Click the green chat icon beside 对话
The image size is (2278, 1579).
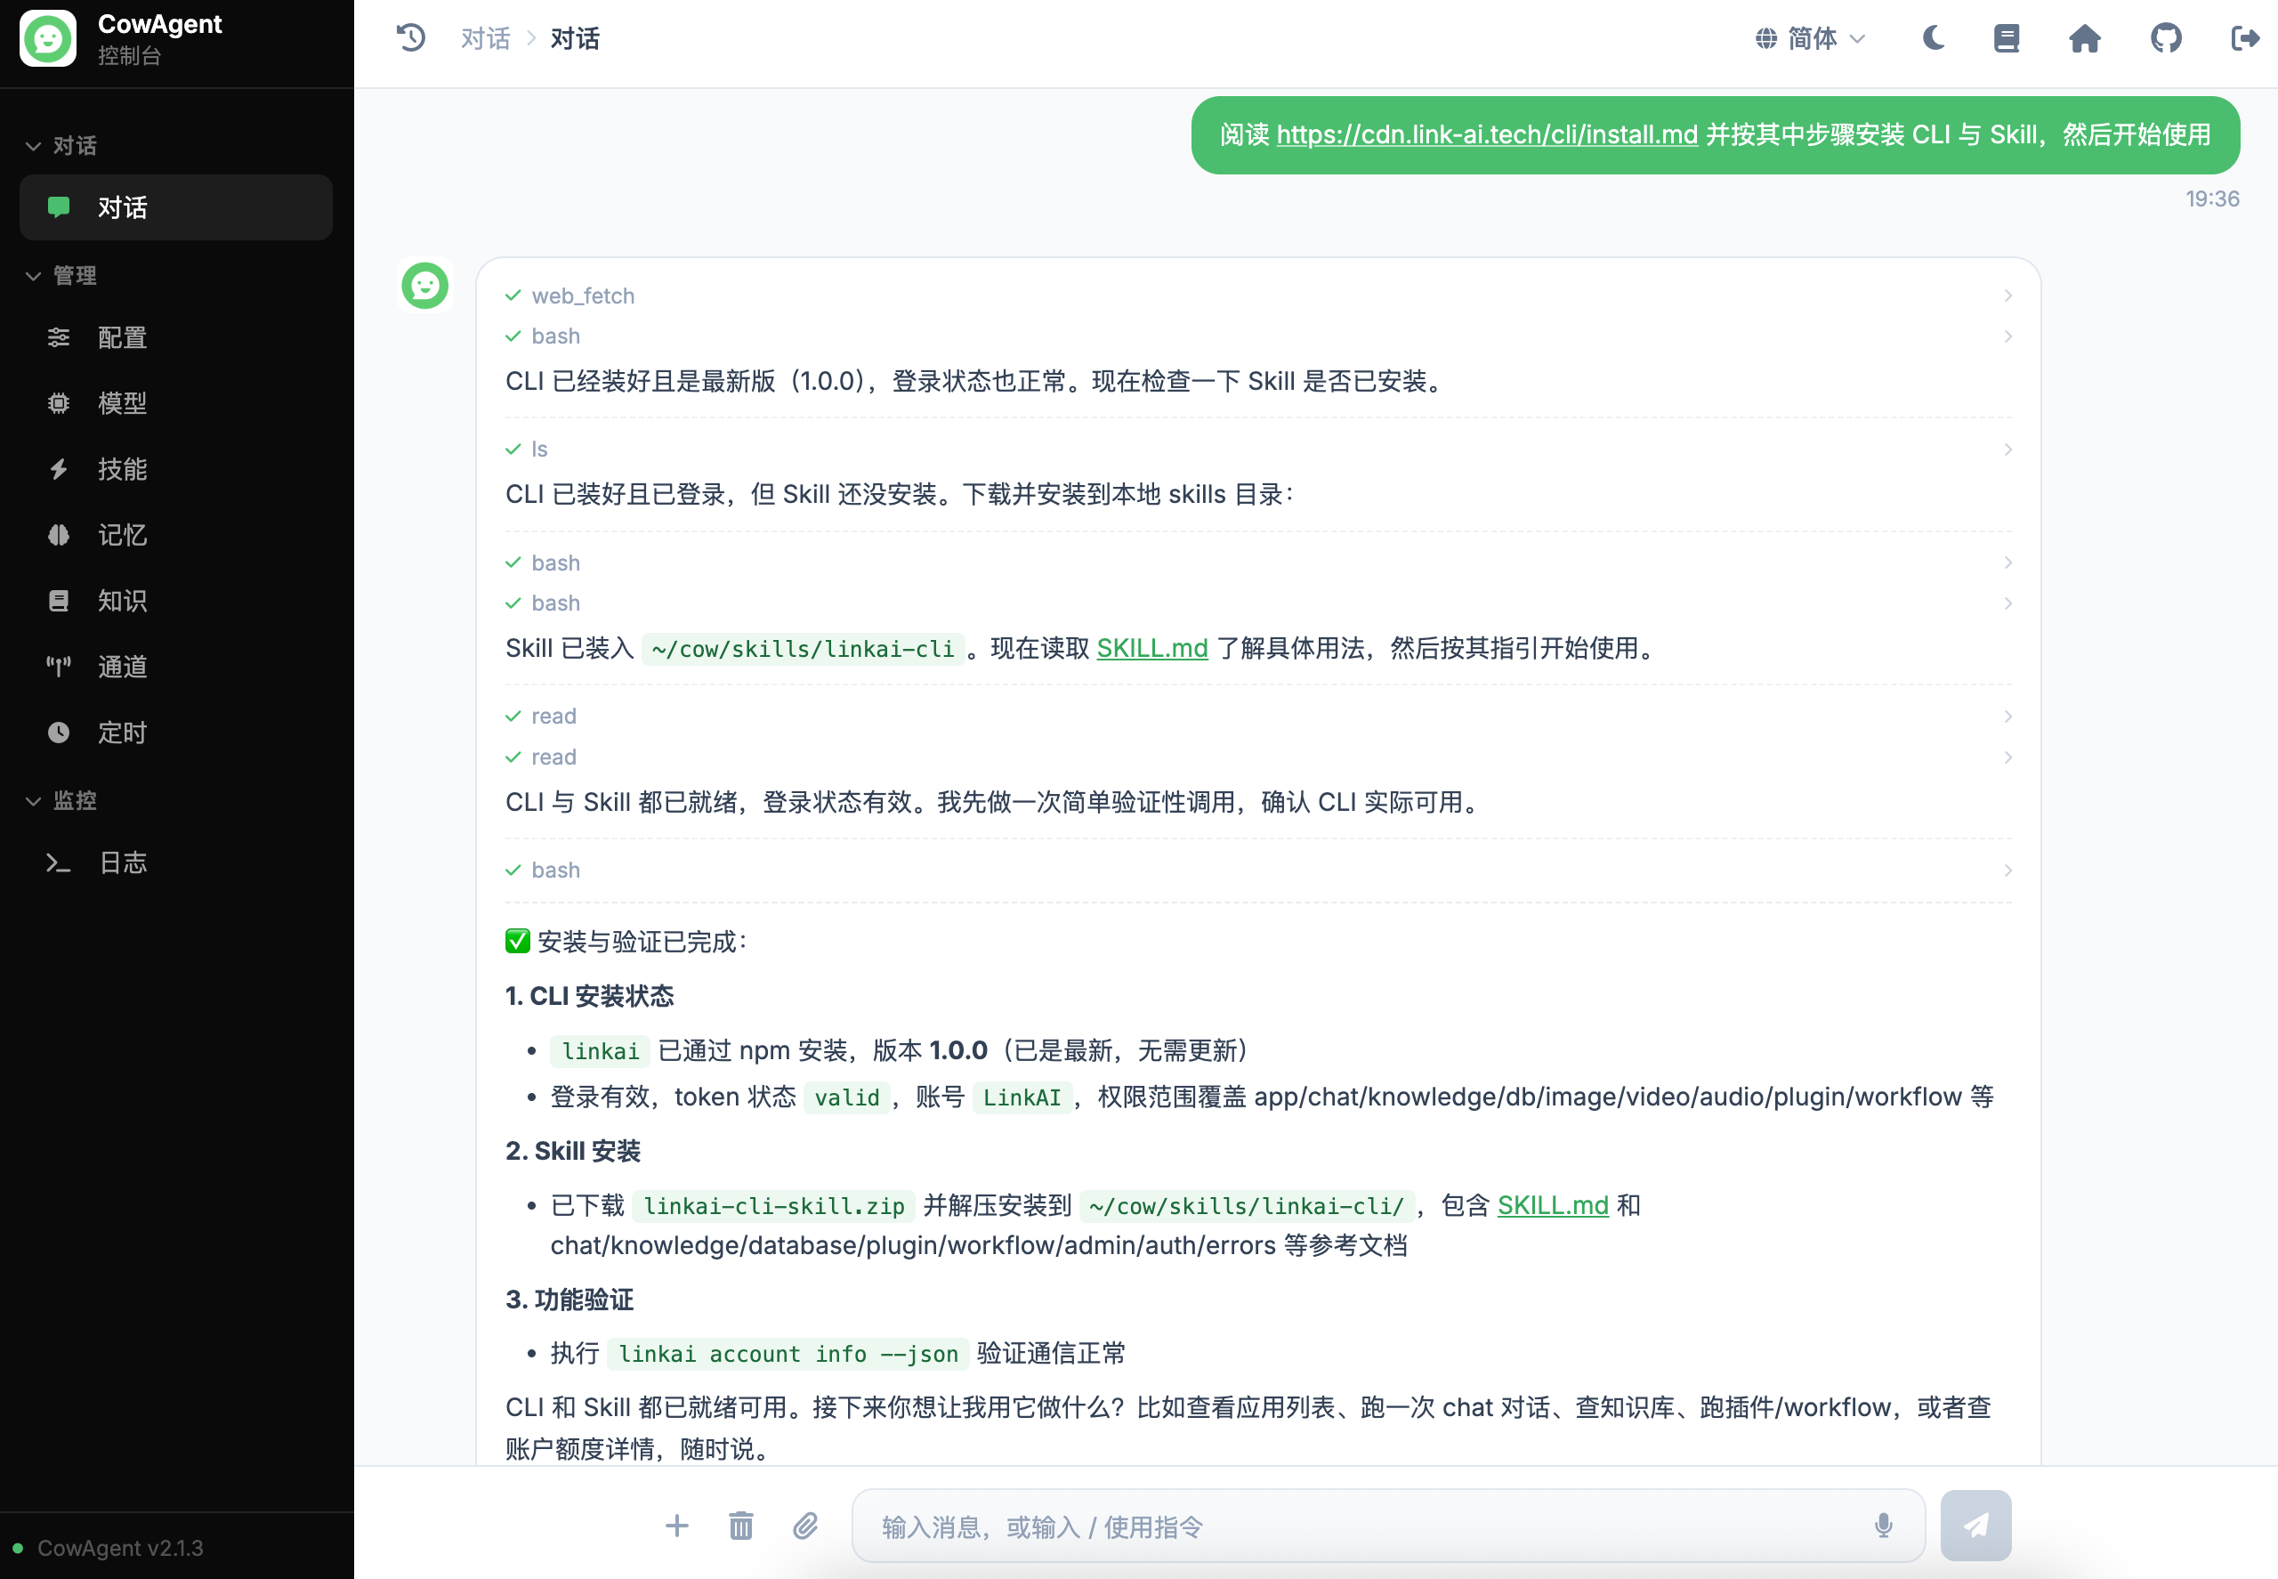pyautogui.click(x=59, y=206)
